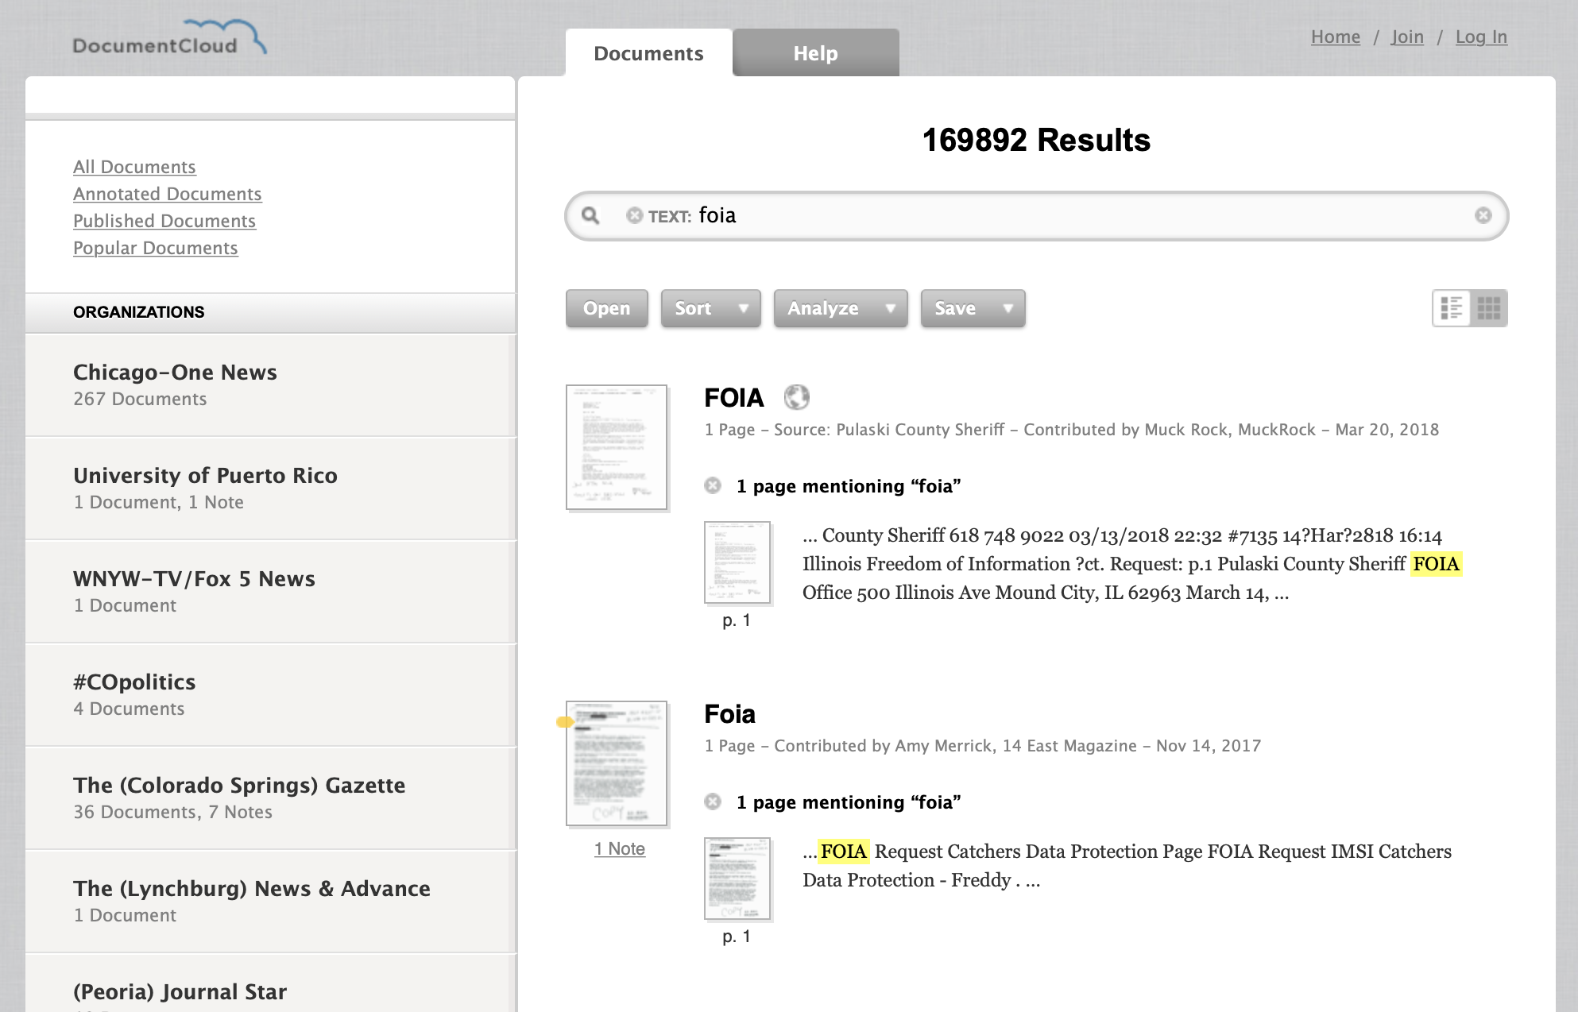Select University of Puerto Rico organization

(270, 489)
